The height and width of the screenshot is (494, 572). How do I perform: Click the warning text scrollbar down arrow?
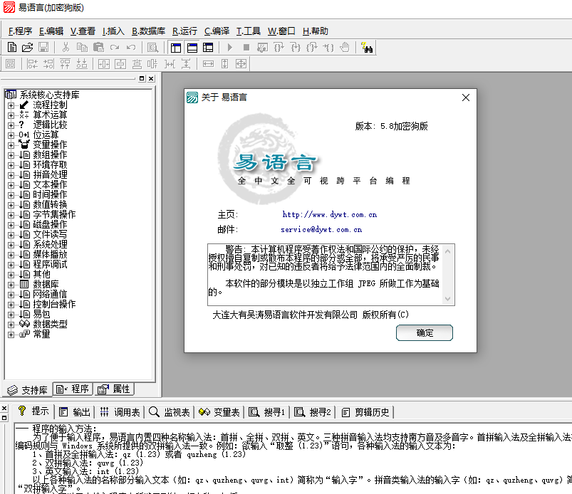(447, 298)
